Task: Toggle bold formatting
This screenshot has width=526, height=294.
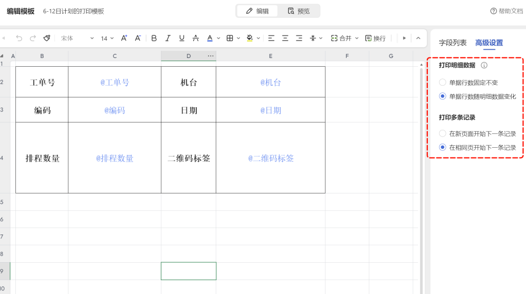Action: coord(154,38)
